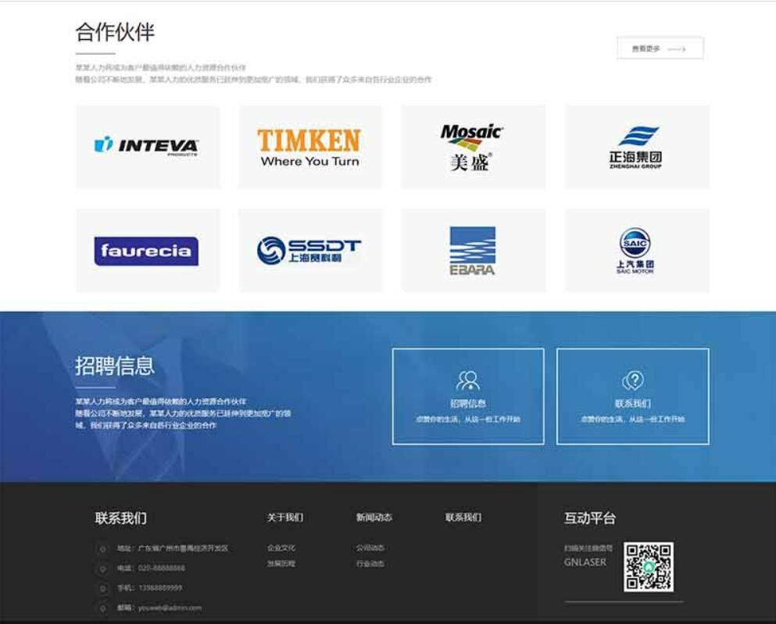
Task: Click the 正海集团 Zhenghai Group logo
Action: click(637, 146)
